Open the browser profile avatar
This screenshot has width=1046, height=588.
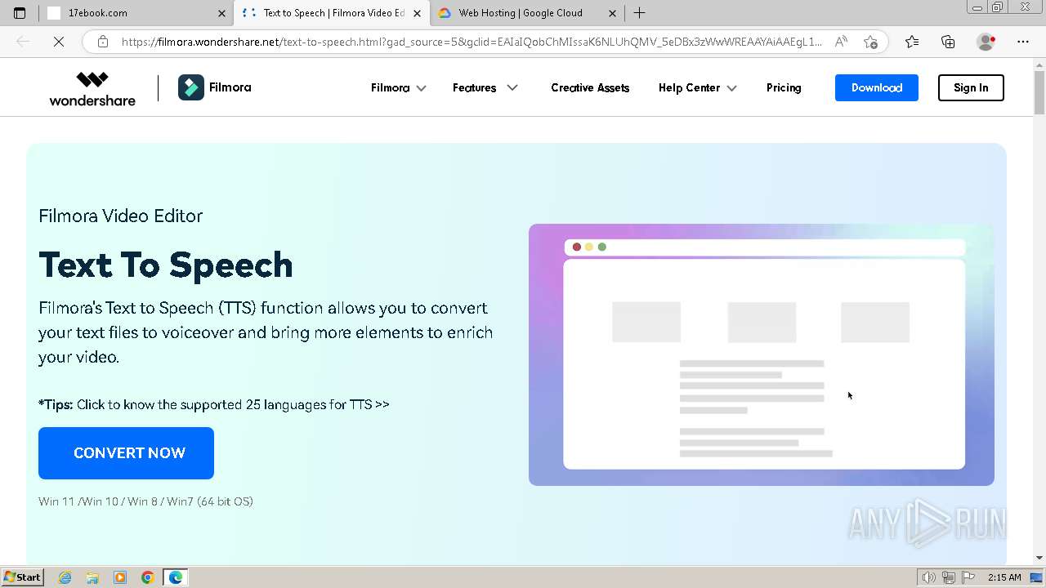(986, 42)
